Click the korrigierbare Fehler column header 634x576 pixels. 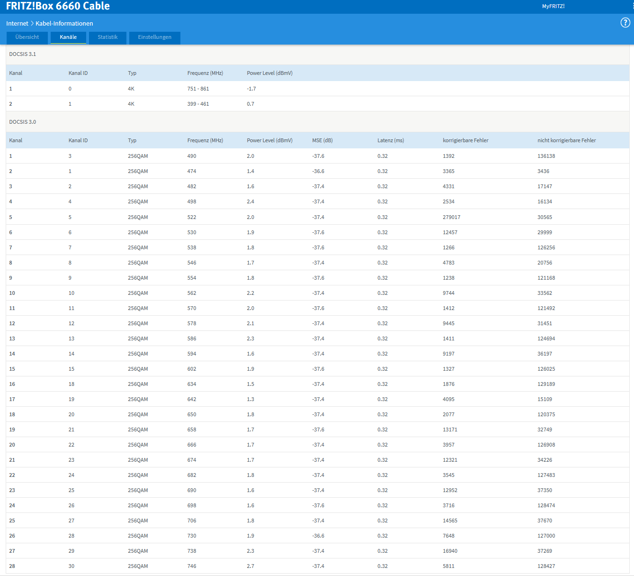pyautogui.click(x=465, y=140)
